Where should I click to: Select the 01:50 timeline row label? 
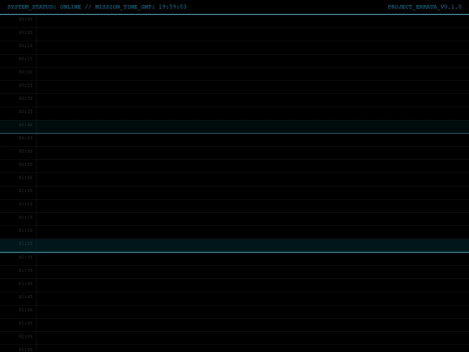point(25,309)
